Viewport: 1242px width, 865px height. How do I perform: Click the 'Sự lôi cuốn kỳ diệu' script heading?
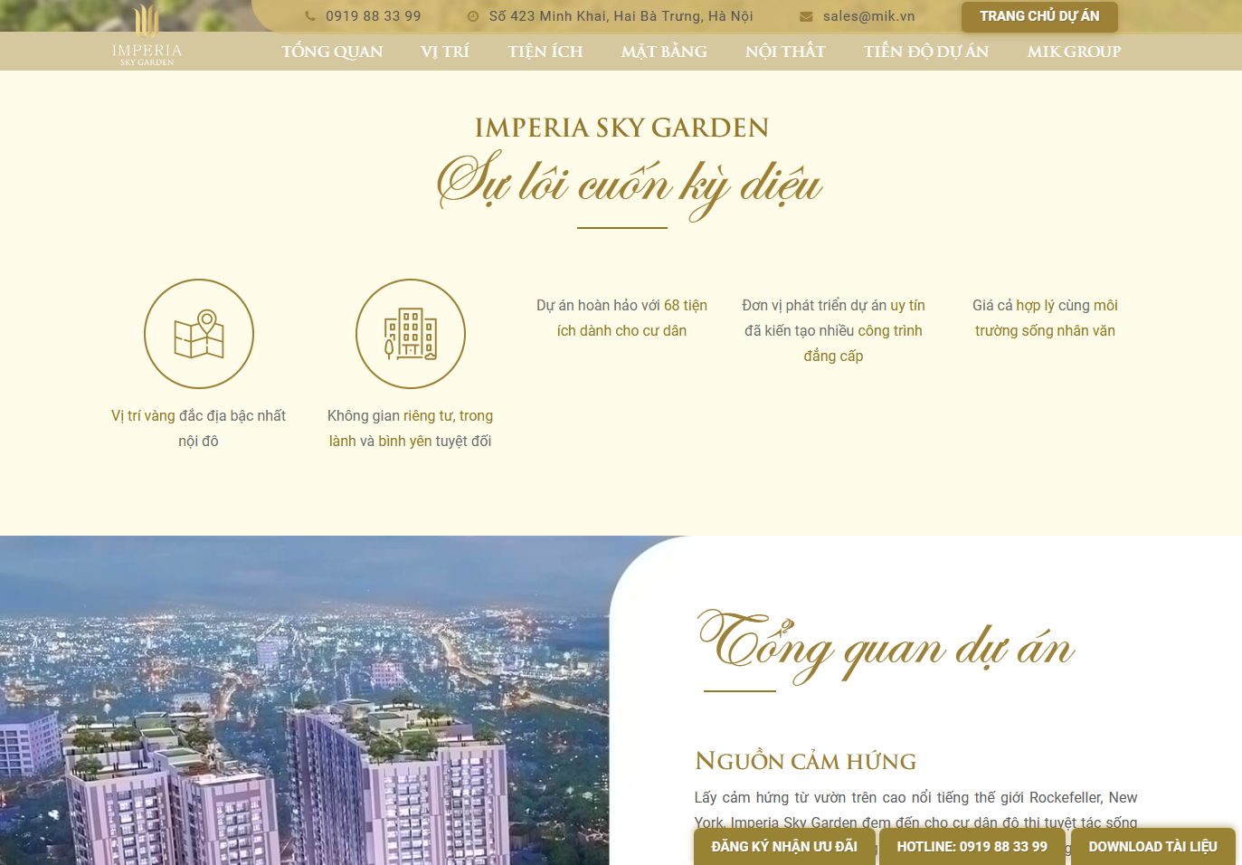629,185
